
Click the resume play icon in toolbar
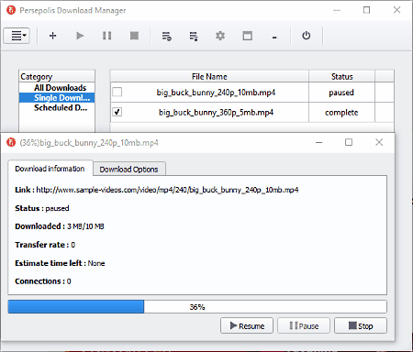80,36
